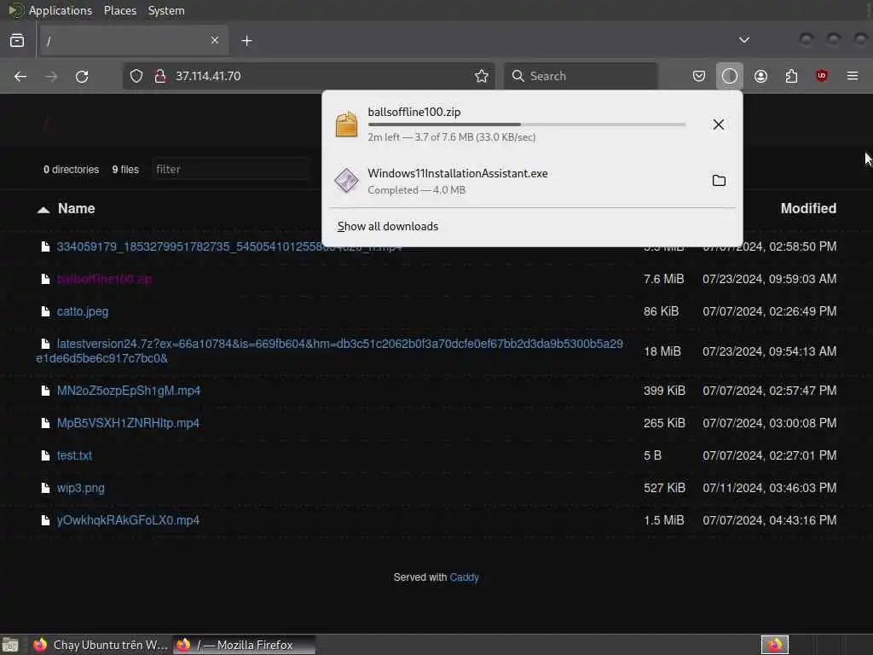Open the latestversion24.7z file link
Screen dimensions: 873x655
pyautogui.click(x=330, y=351)
